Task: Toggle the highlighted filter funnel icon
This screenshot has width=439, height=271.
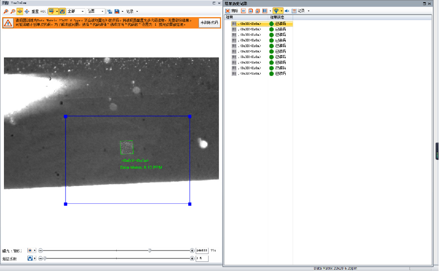Action: 276,11
